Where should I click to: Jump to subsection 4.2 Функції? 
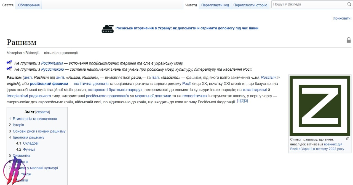click(x=29, y=149)
